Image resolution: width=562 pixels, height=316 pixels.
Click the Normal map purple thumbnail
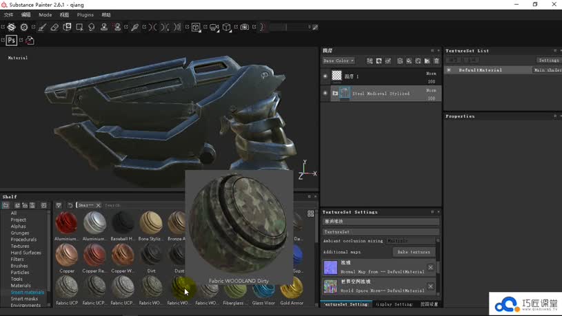pyautogui.click(x=330, y=267)
